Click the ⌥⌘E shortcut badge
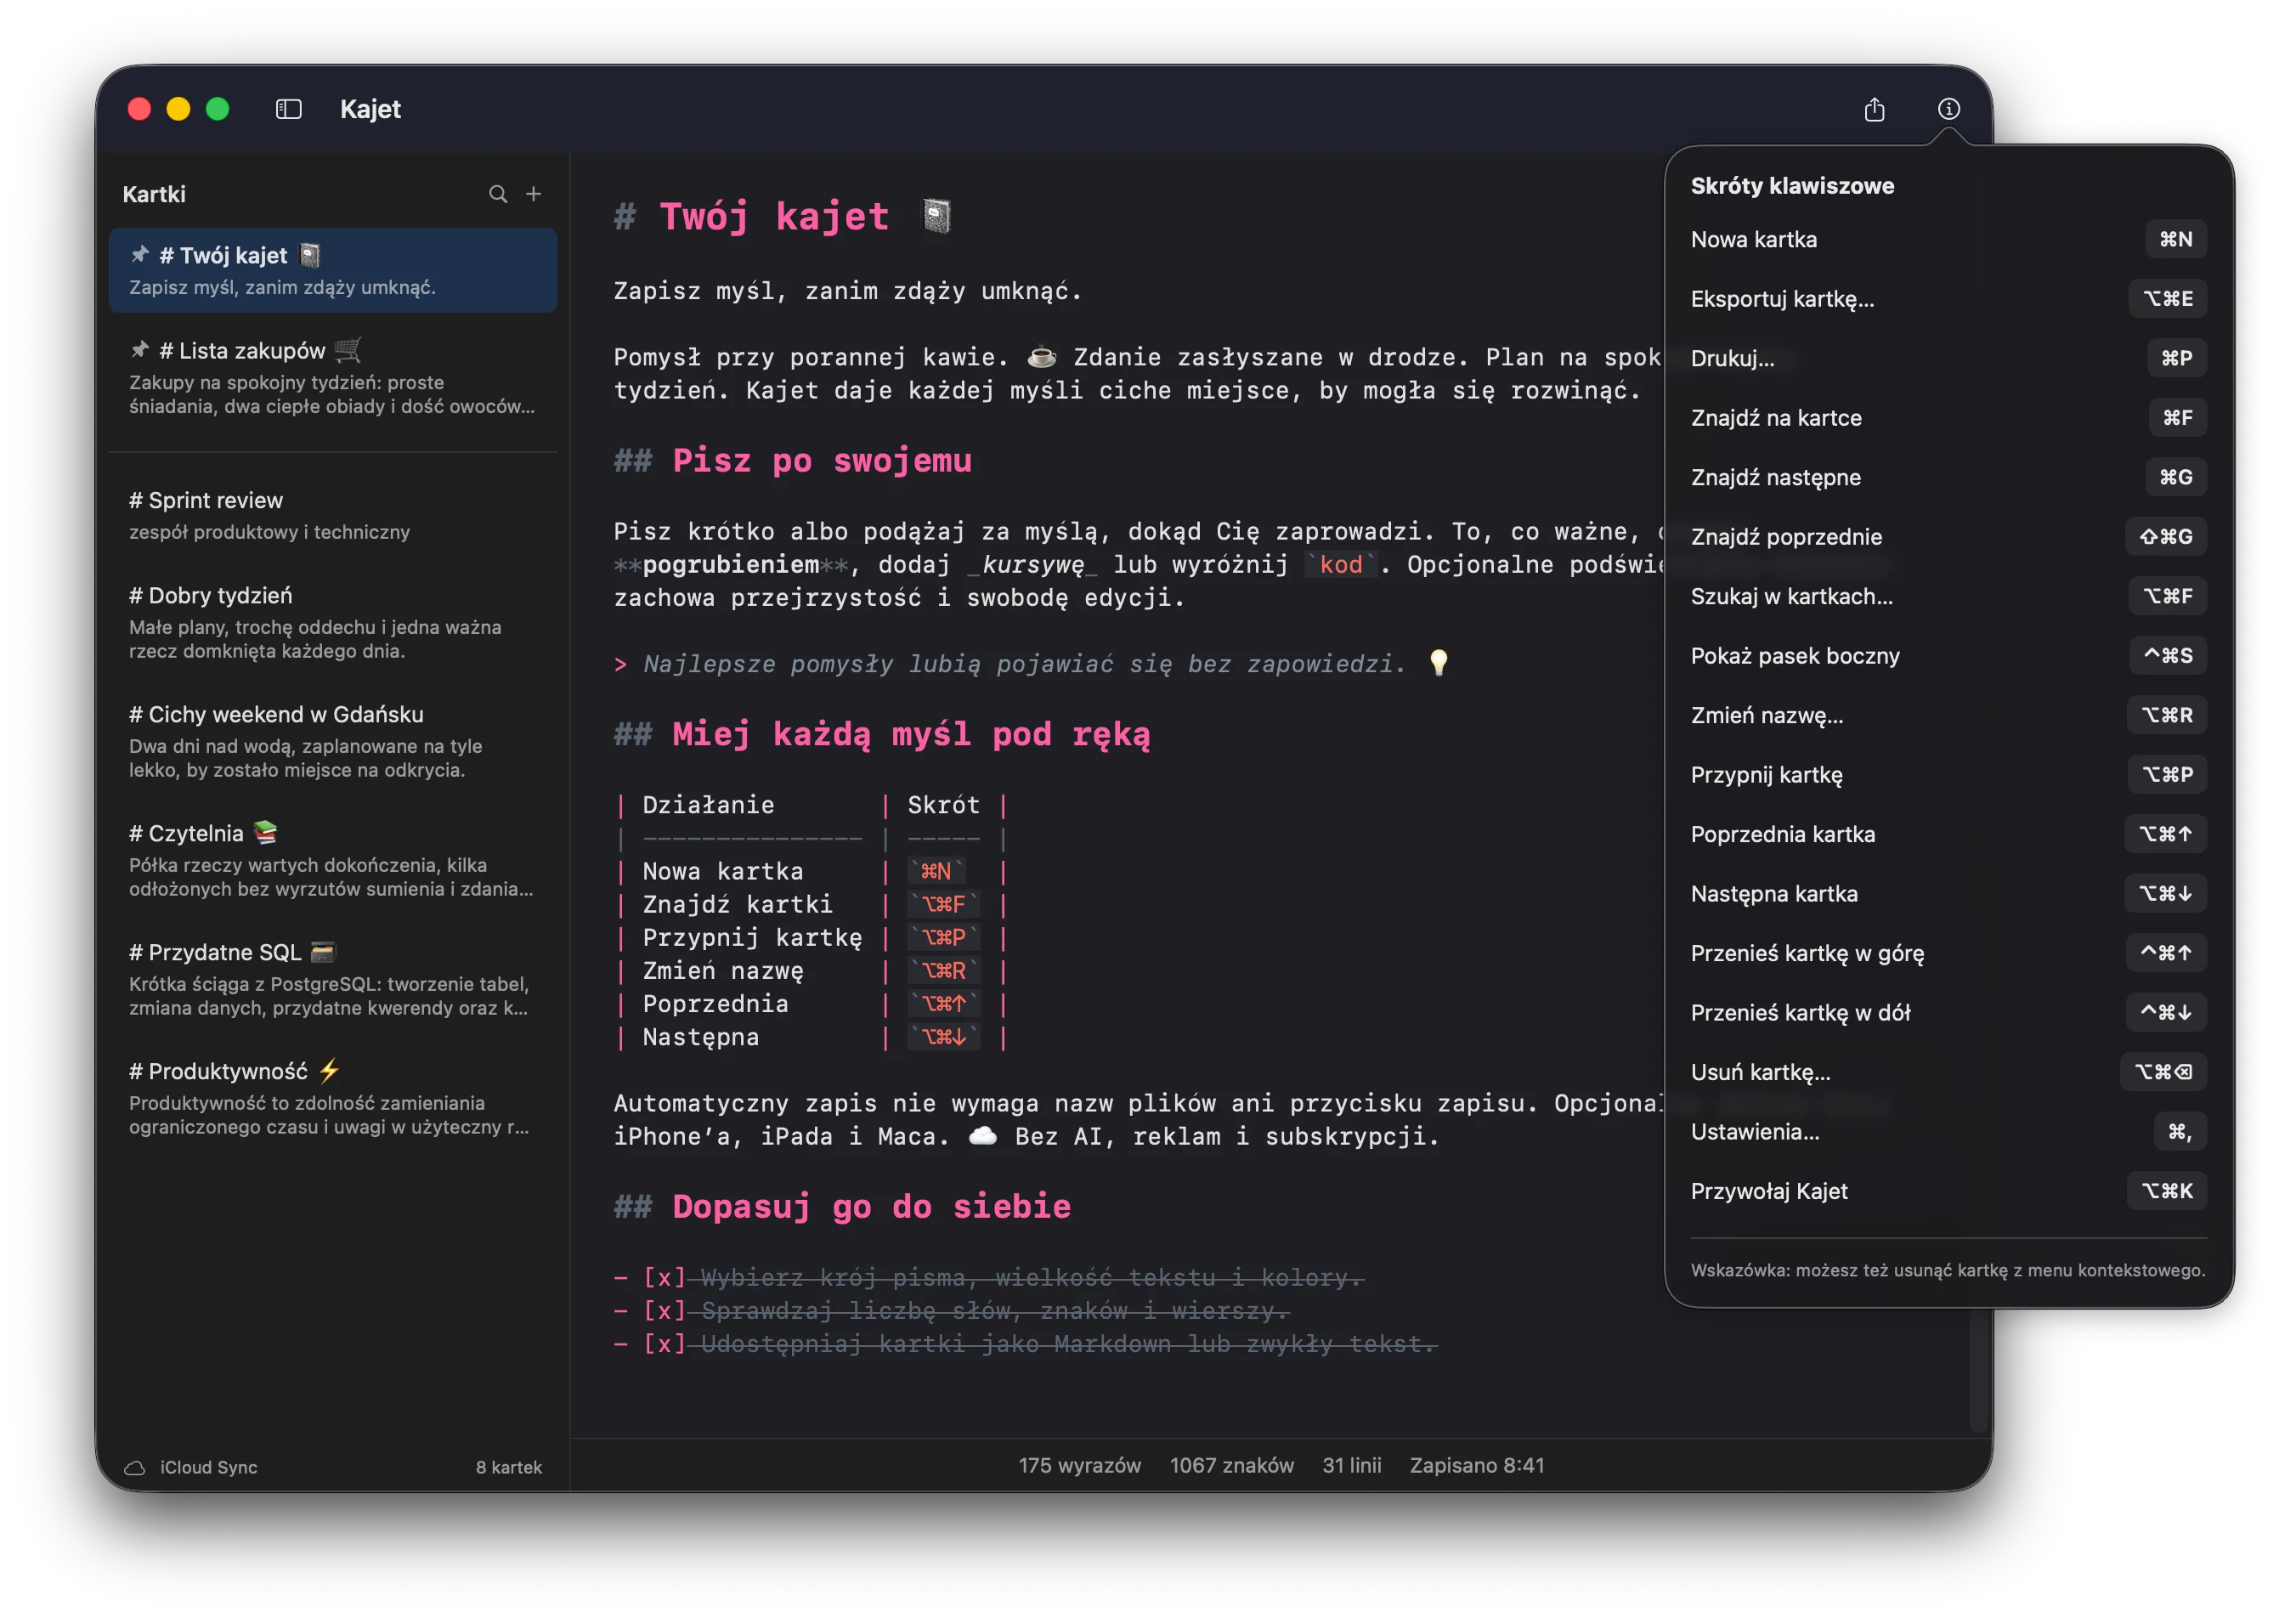2296x1618 pixels. [x=2167, y=299]
